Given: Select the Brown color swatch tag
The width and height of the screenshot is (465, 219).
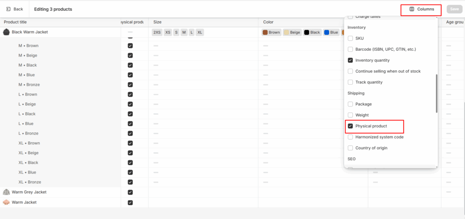Looking at the screenshot, I should pyautogui.click(x=271, y=33).
